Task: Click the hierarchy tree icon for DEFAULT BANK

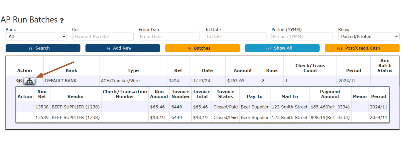Action: click(x=30, y=81)
